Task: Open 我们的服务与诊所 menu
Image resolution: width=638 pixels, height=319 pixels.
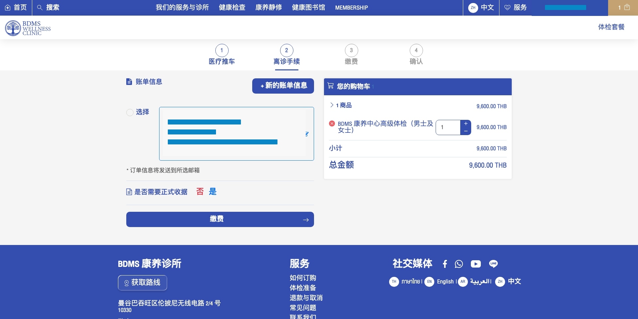Action: point(182,8)
